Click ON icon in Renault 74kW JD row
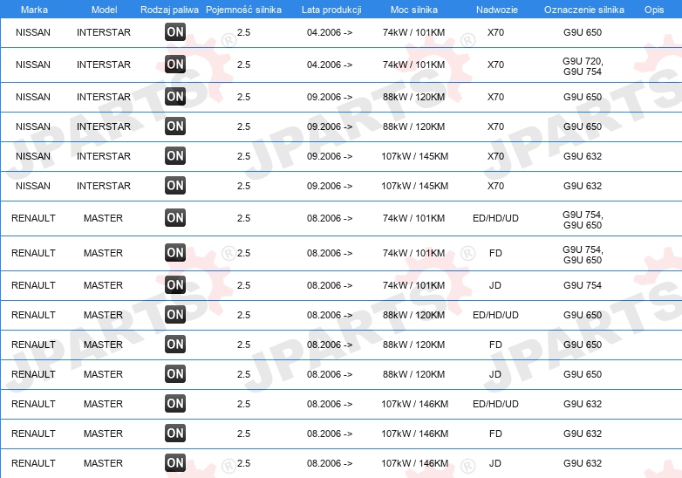 (x=175, y=284)
